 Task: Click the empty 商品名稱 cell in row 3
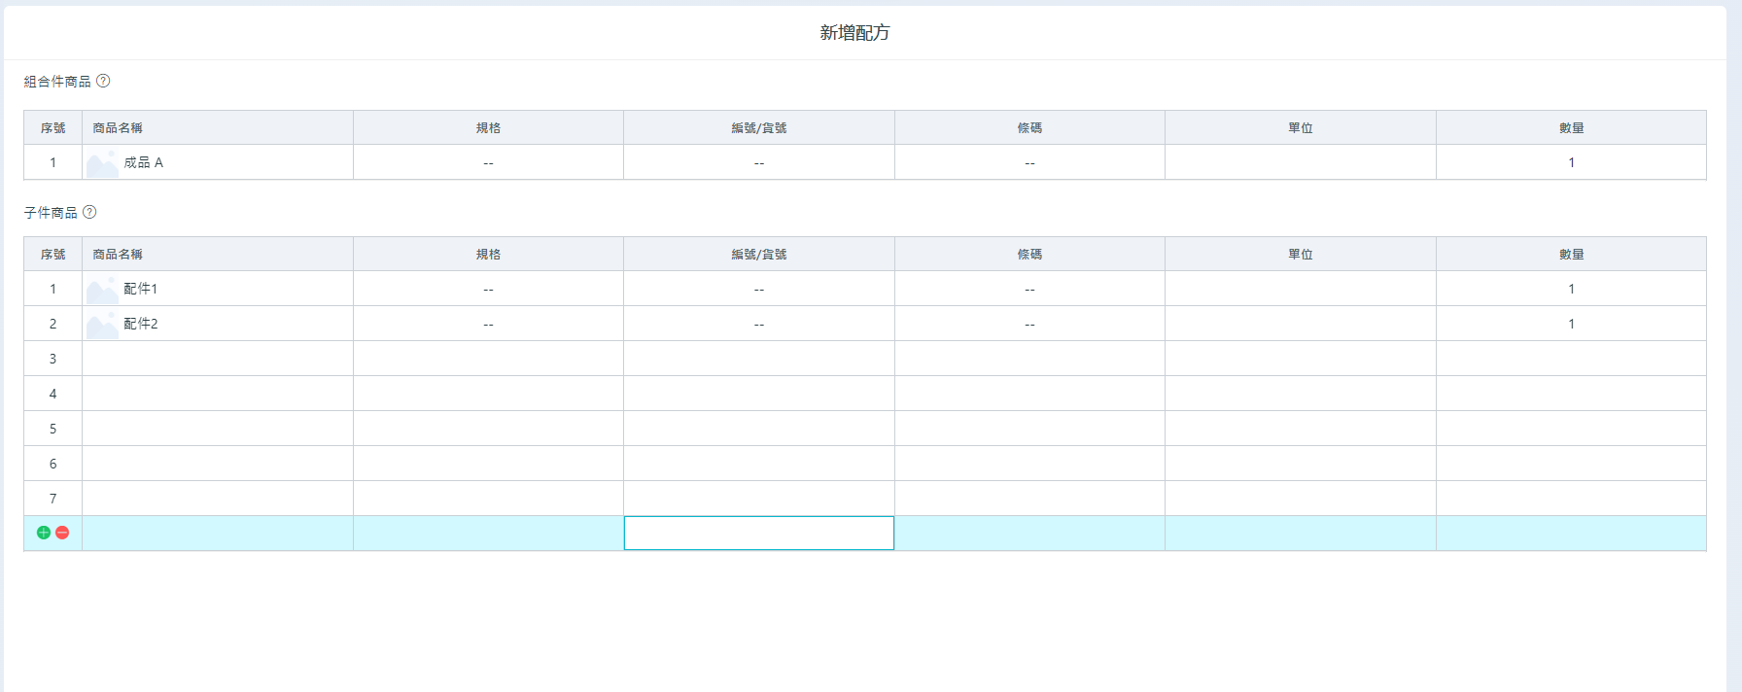[217, 359]
